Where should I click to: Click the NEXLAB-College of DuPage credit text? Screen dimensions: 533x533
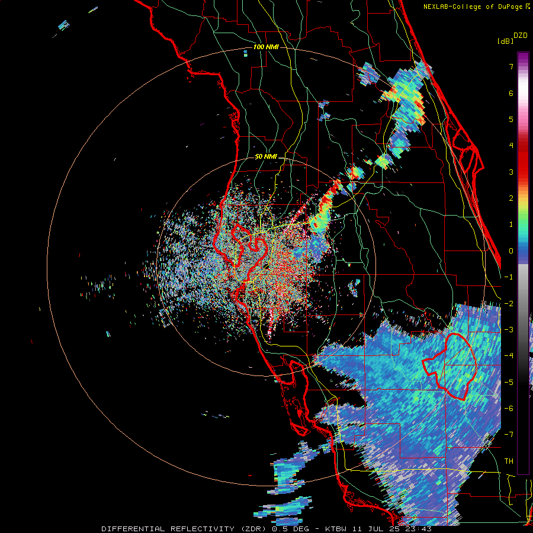pyautogui.click(x=476, y=7)
